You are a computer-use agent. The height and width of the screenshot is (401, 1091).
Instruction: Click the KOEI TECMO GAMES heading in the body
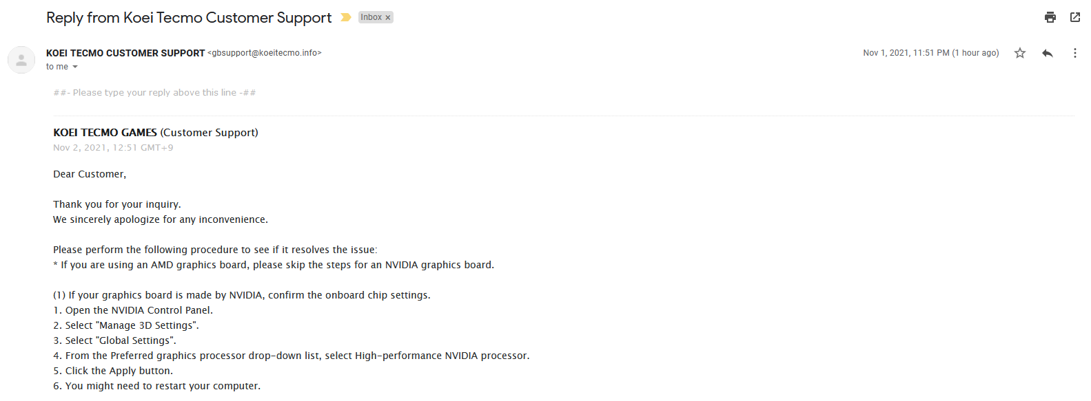tap(105, 133)
